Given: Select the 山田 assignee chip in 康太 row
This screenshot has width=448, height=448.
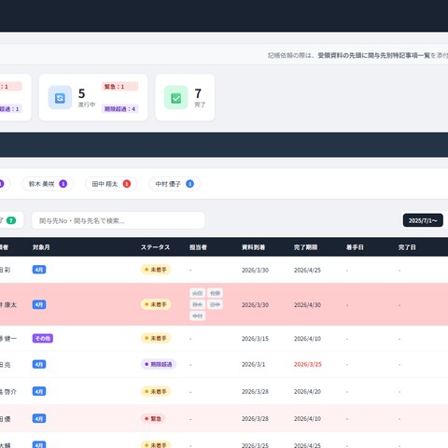Looking at the screenshot, I should point(197,293).
